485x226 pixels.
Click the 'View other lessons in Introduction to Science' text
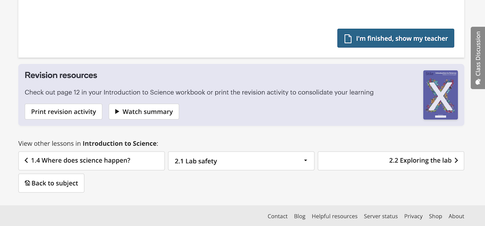88,143
